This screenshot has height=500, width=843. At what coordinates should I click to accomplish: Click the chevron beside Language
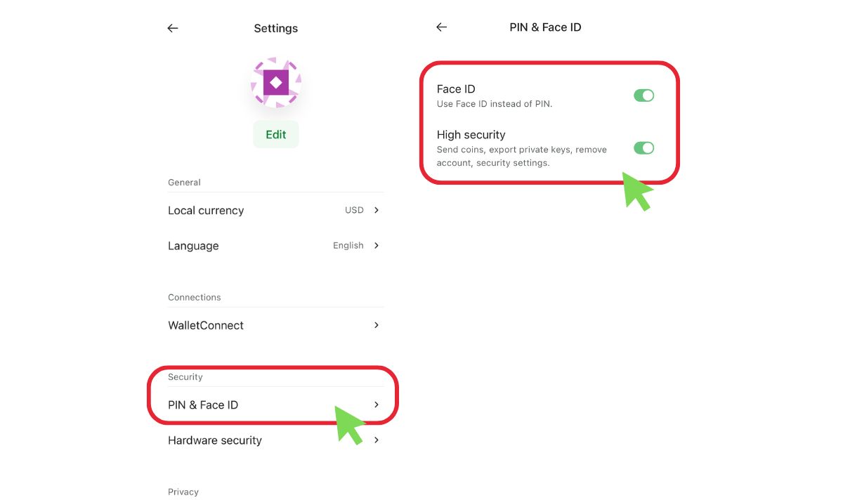376,246
